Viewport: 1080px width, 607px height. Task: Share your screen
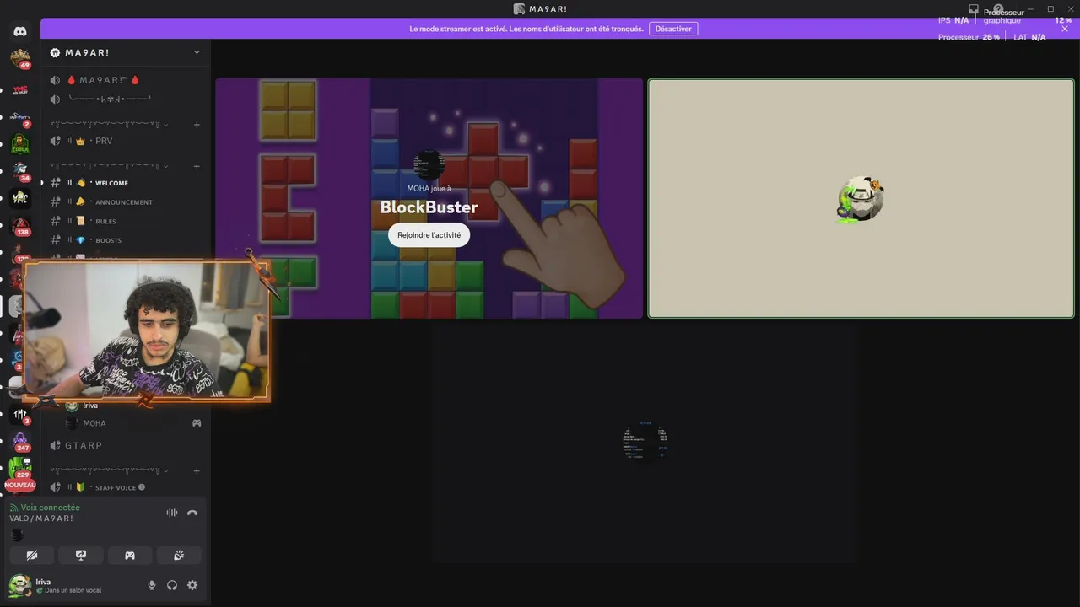81,555
